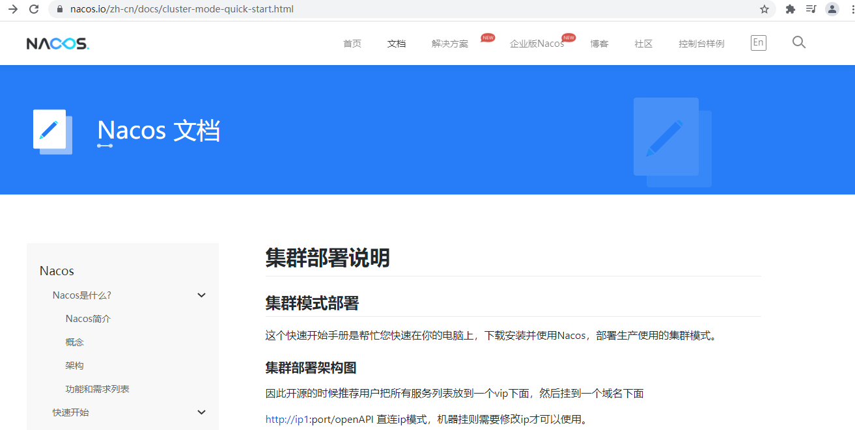Open 解决方案 nav item
Viewport: 855px width, 430px height.
point(450,44)
